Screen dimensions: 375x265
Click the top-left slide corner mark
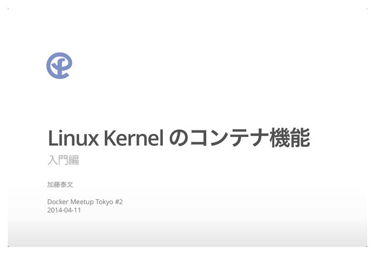point(8,9)
